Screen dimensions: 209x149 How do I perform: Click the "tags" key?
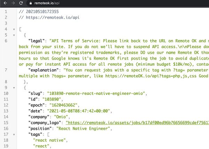35,134
